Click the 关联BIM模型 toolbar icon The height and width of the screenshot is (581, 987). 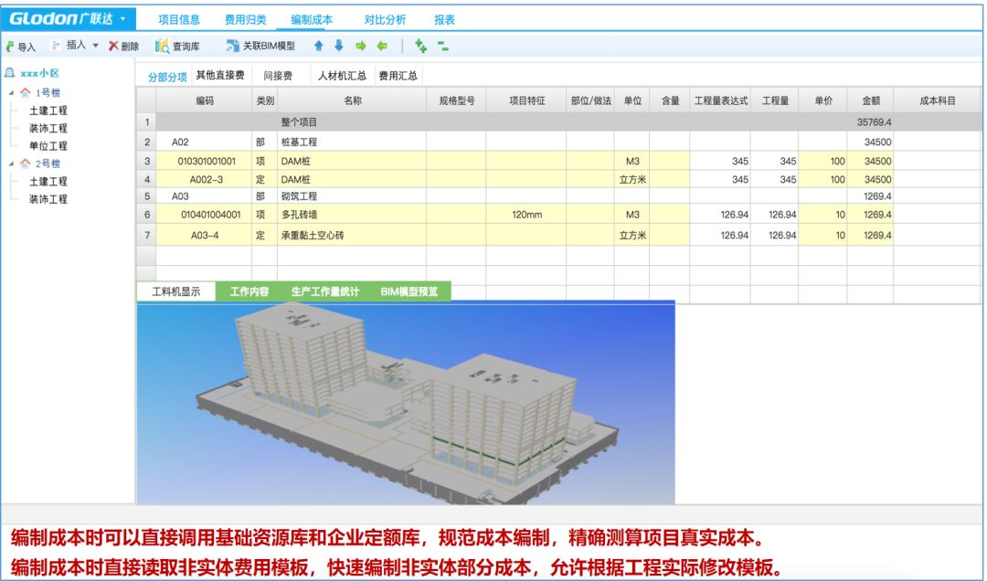(x=233, y=46)
